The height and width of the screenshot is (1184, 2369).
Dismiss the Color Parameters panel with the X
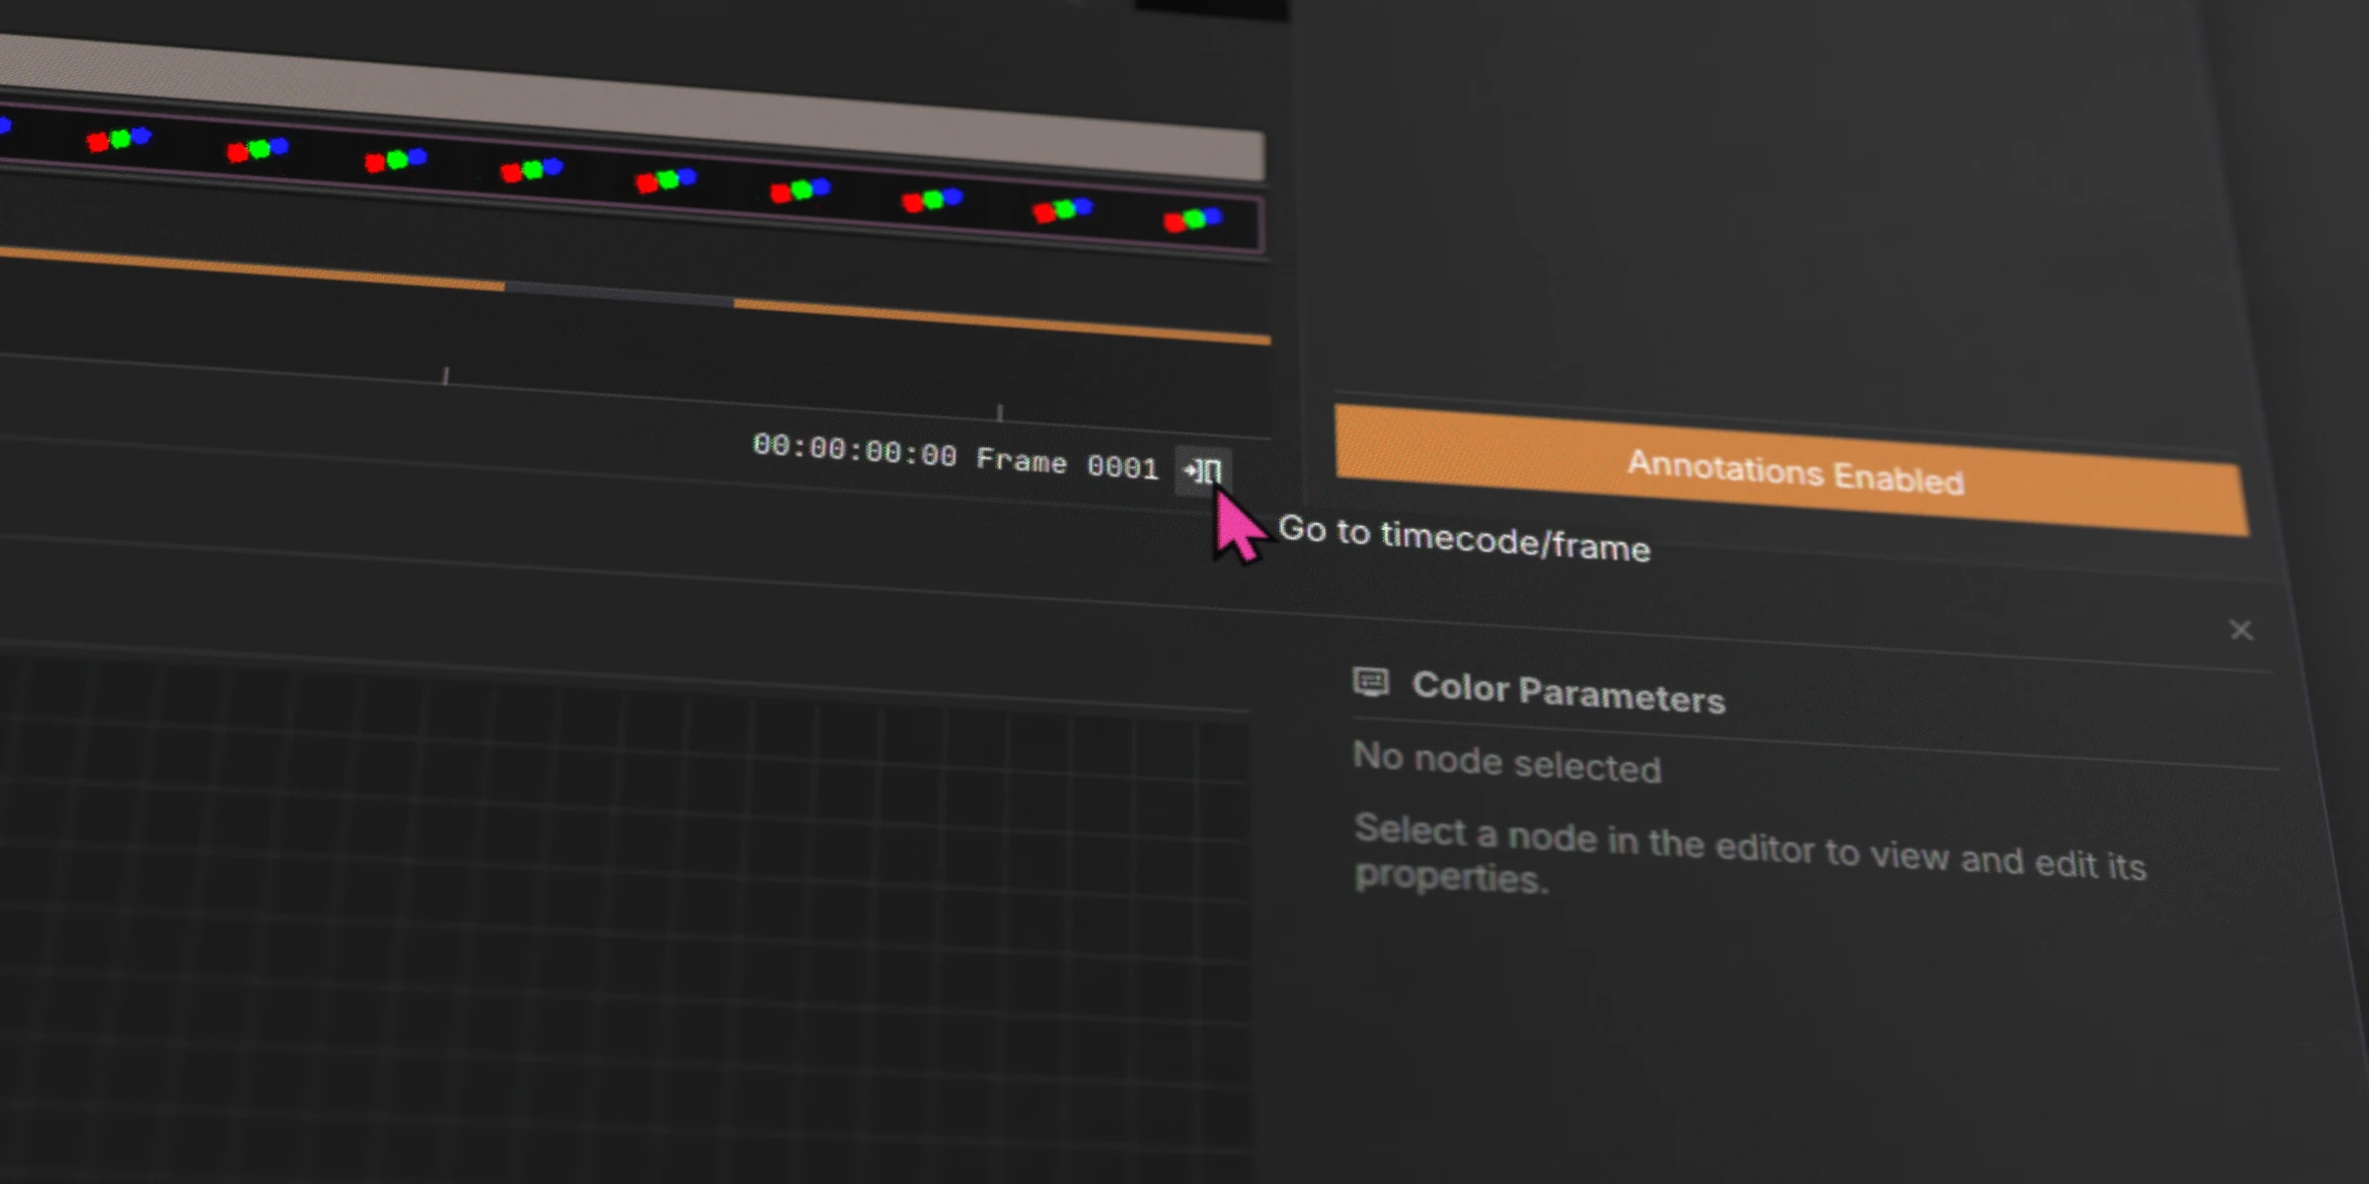point(2241,629)
